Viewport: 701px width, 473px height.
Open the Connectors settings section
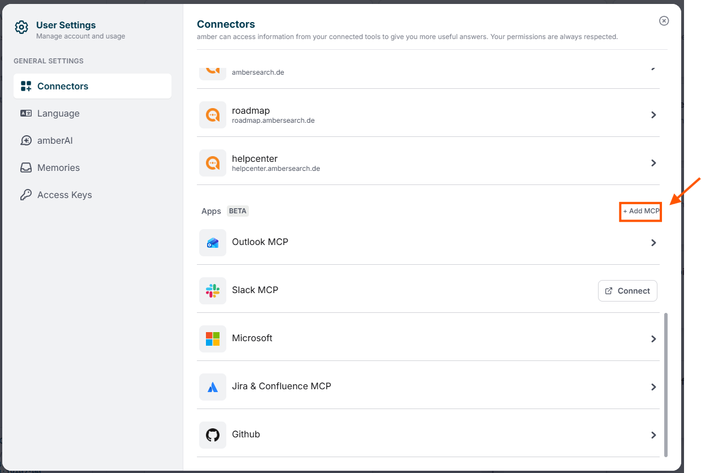click(x=92, y=86)
